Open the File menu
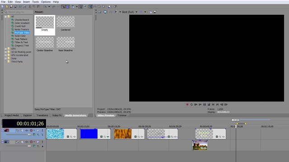The image size is (289, 162). (x=3, y=2)
